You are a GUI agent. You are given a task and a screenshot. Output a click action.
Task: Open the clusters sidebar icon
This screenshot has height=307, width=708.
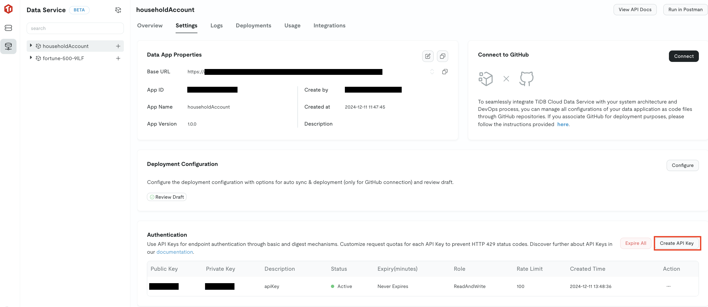pos(8,28)
